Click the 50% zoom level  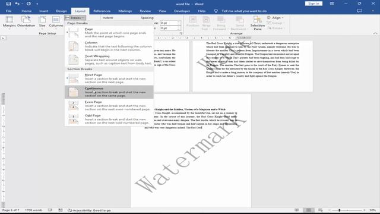[x=372, y=210]
